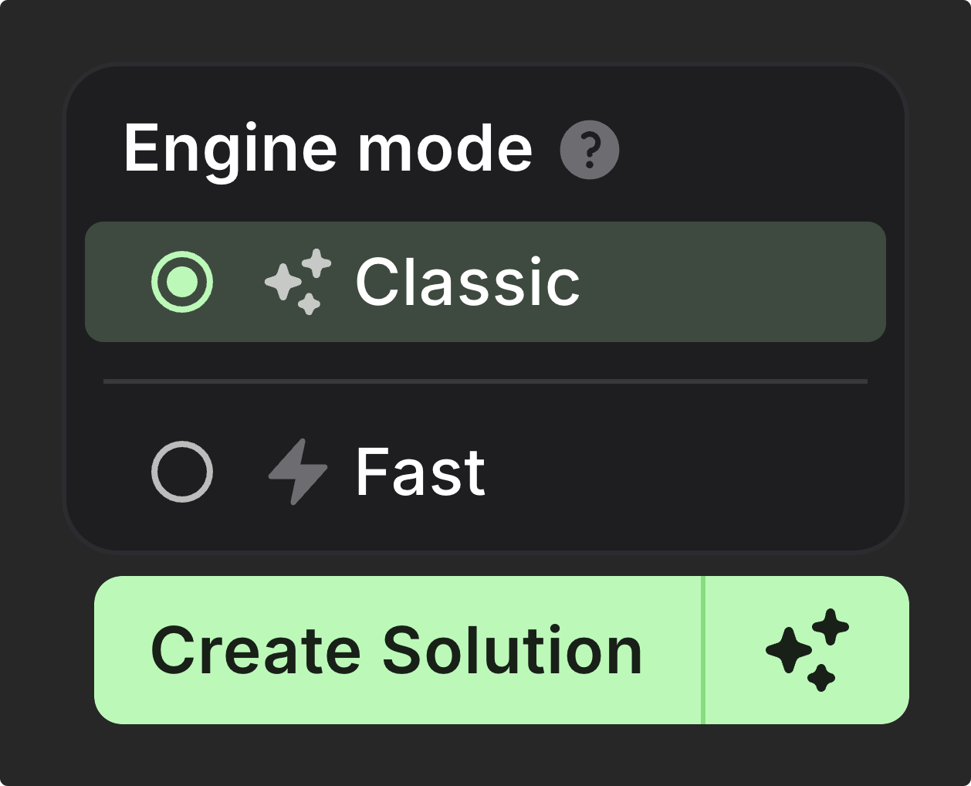Click the Fast option label text

point(420,471)
